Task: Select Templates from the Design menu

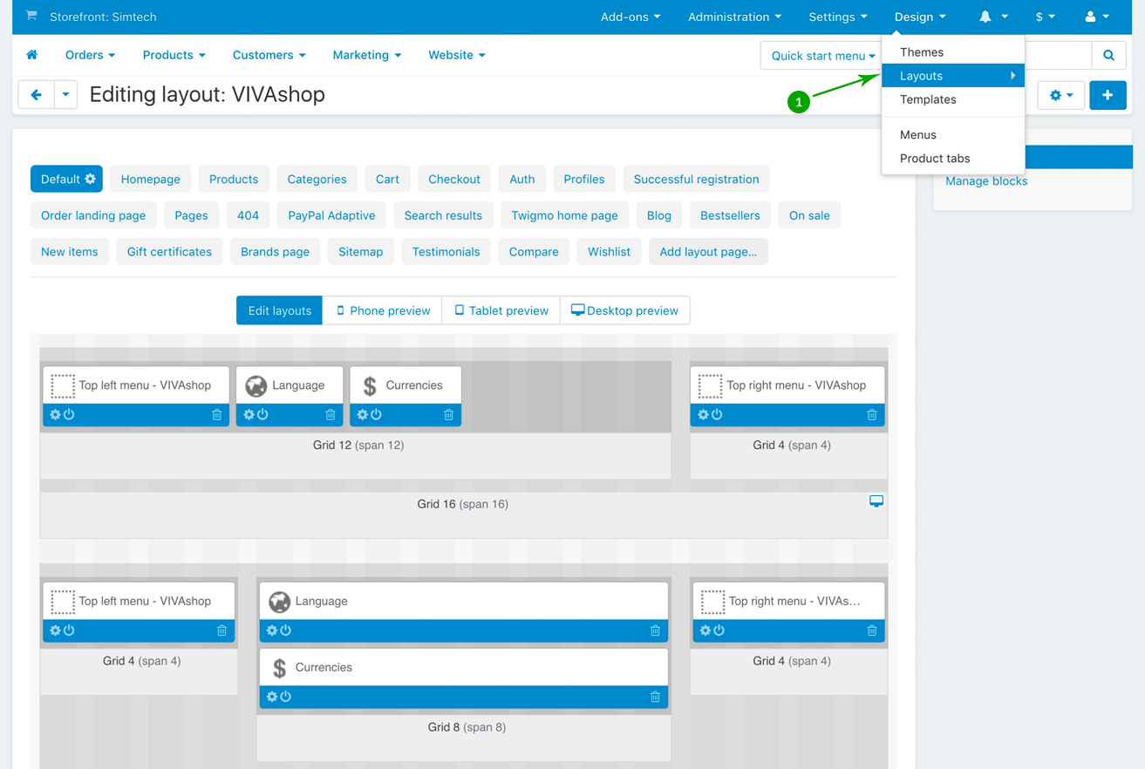Action: 928,99
